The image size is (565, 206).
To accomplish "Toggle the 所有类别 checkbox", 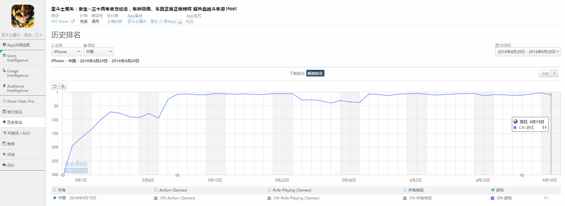I will 405,190.
